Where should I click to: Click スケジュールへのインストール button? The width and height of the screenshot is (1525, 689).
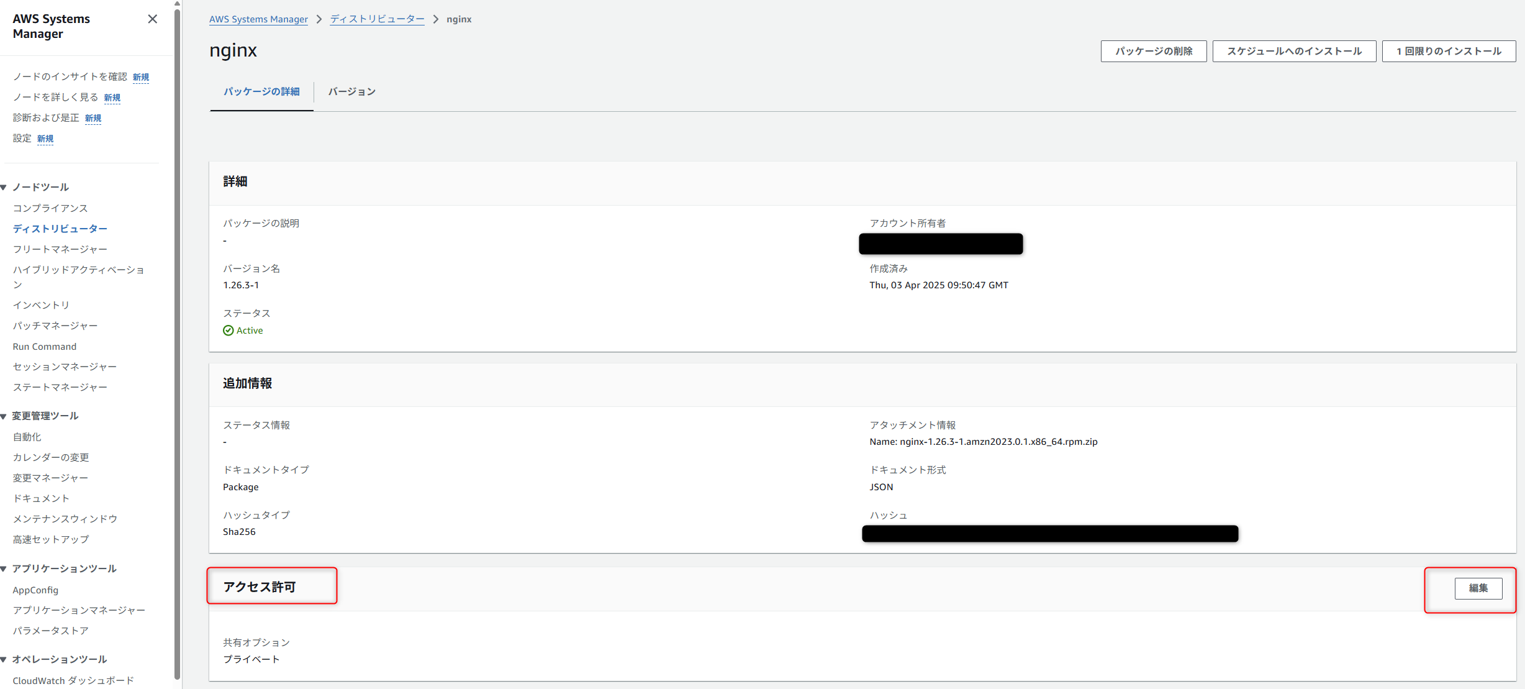coord(1294,52)
